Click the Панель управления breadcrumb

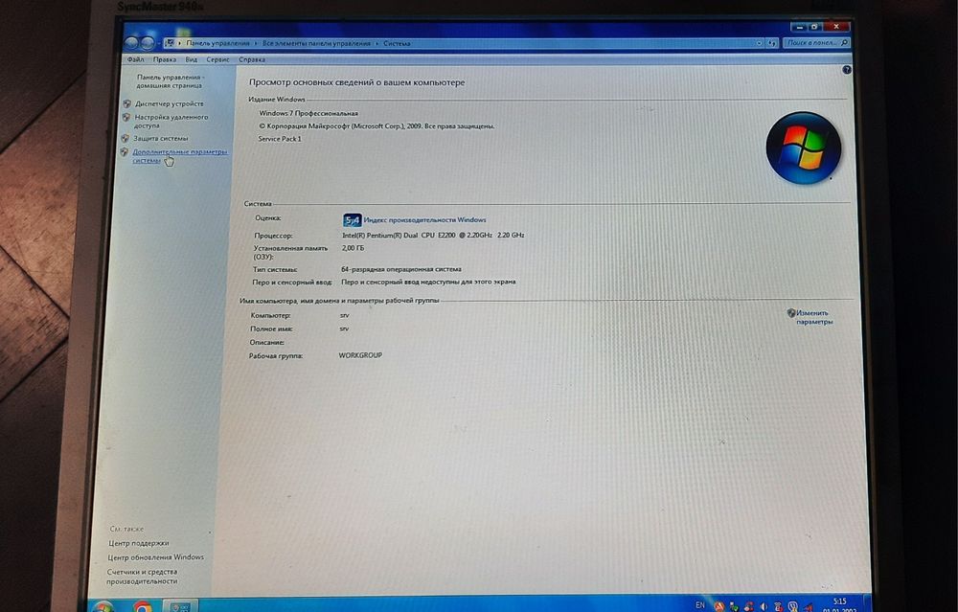pyautogui.click(x=217, y=43)
